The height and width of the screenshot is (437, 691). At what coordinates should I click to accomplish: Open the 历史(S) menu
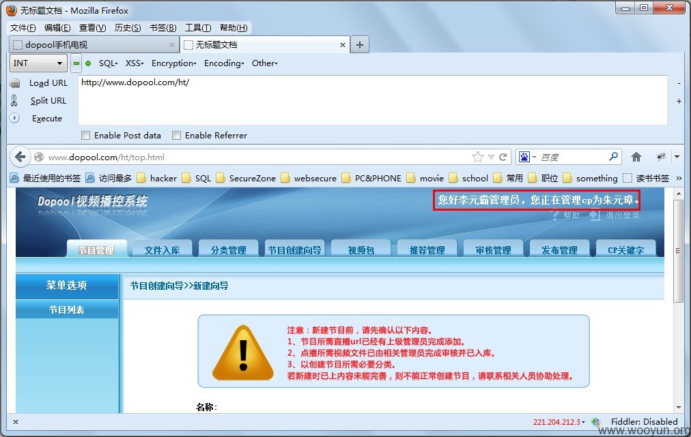[x=128, y=28]
